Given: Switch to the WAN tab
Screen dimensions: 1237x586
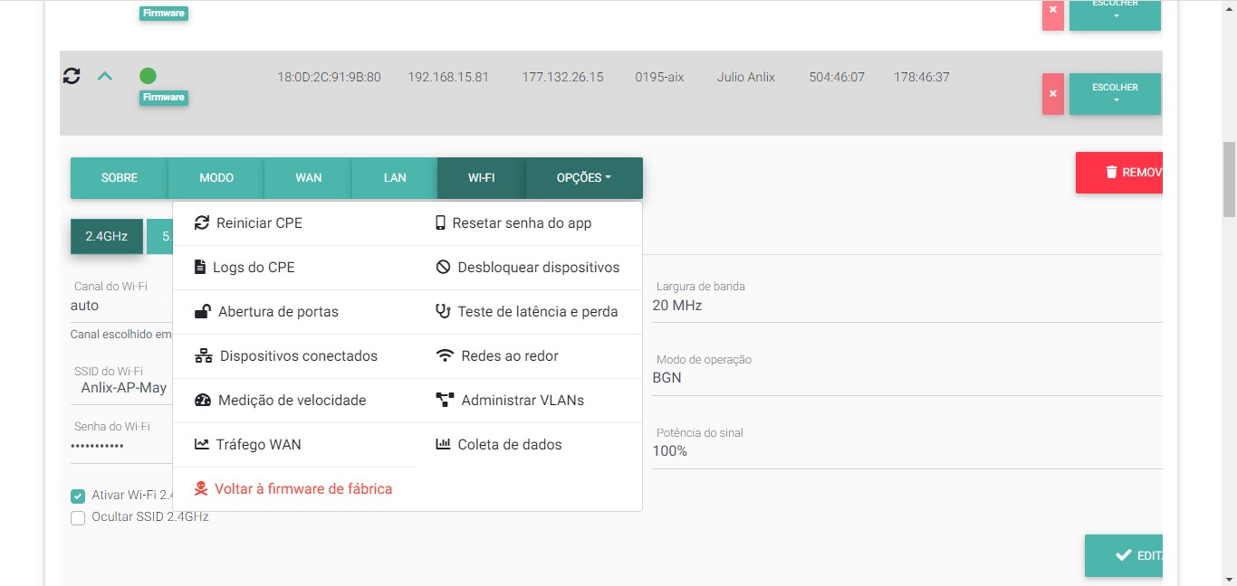Looking at the screenshot, I should coord(308,178).
